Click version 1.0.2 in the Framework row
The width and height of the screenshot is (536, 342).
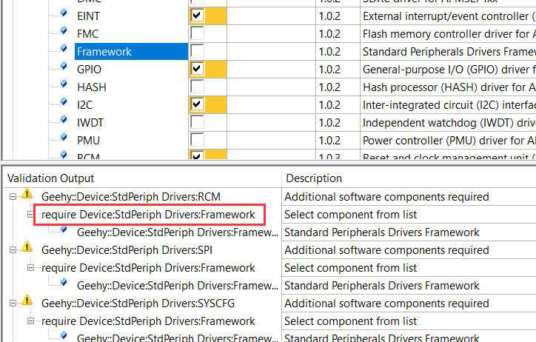(x=329, y=52)
